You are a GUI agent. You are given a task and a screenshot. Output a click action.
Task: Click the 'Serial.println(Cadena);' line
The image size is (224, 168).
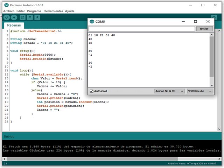coord(58,98)
